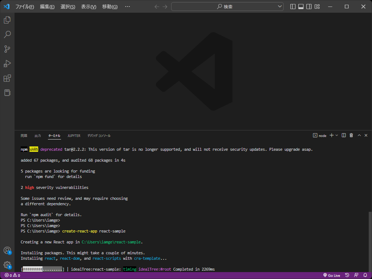Viewport: 372px width, 279px height.
Task: Kill the terminal with trash icon
Action: pos(351,135)
